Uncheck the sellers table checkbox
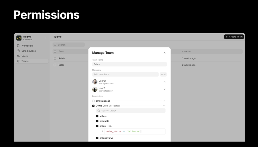The width and height of the screenshot is (258, 147). pos(97,116)
